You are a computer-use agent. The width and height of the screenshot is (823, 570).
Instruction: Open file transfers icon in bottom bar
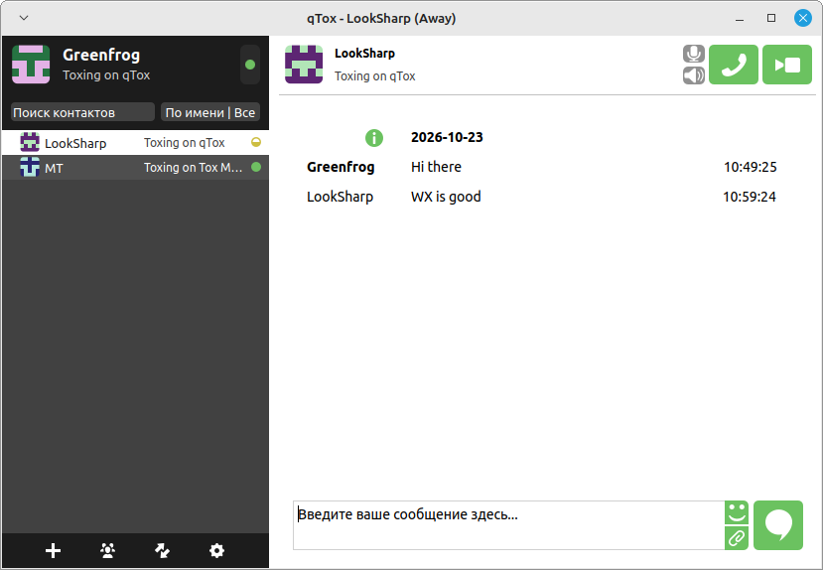click(x=162, y=550)
